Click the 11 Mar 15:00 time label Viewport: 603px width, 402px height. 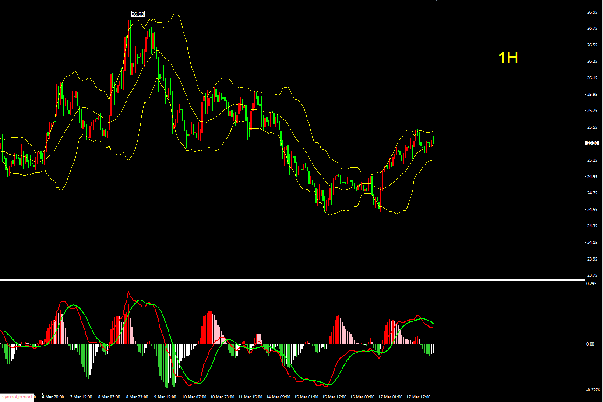pyautogui.click(x=250, y=397)
